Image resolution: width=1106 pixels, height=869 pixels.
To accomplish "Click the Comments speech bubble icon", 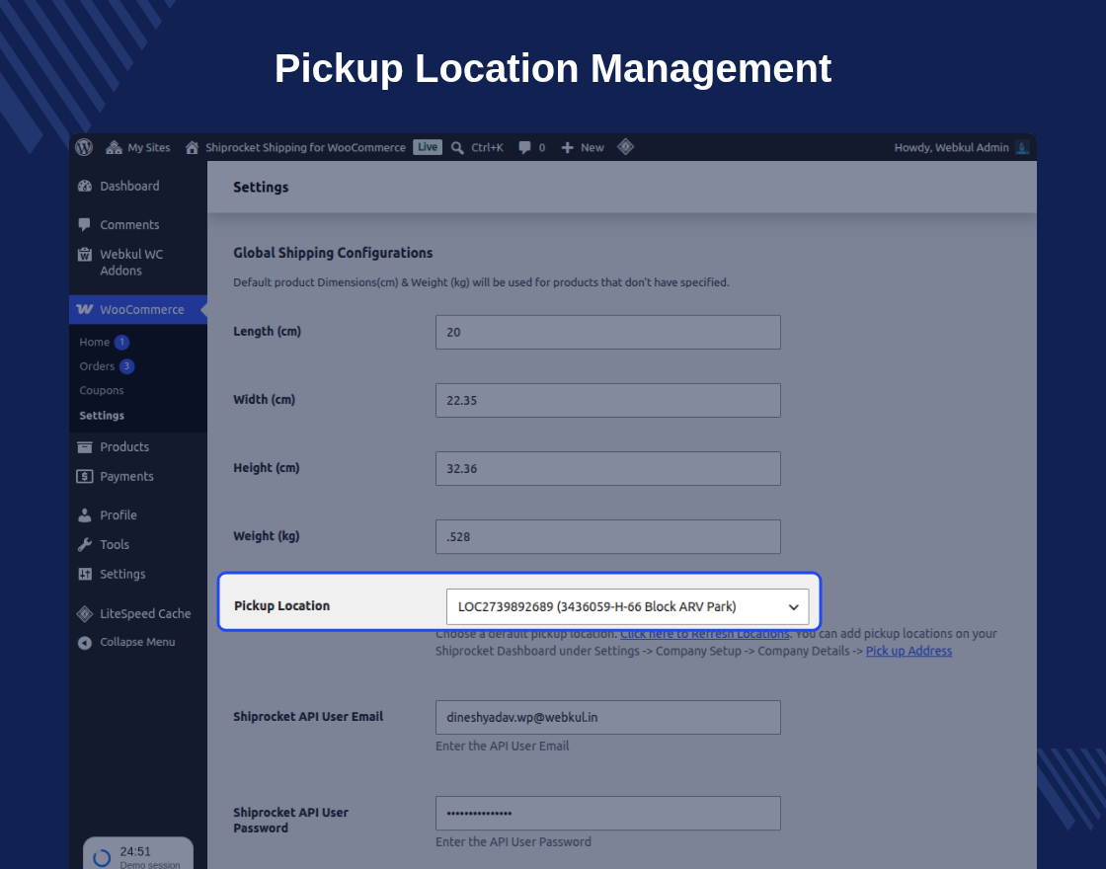I will (85, 225).
